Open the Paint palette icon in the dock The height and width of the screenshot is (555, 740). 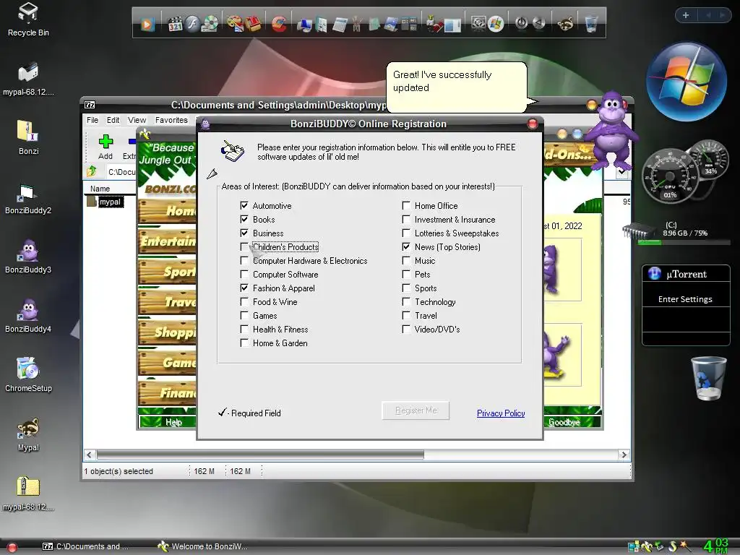coord(235,23)
